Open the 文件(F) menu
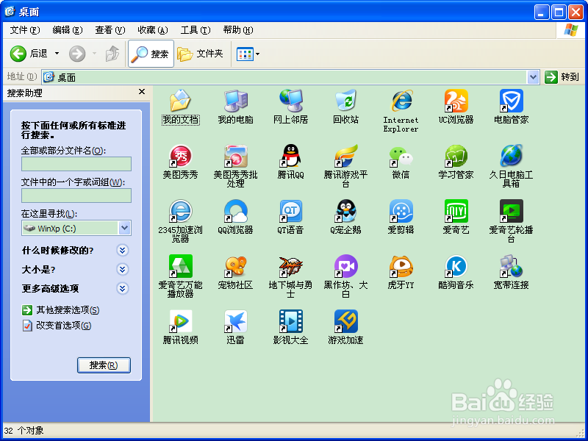The width and height of the screenshot is (588, 441). tap(25, 30)
